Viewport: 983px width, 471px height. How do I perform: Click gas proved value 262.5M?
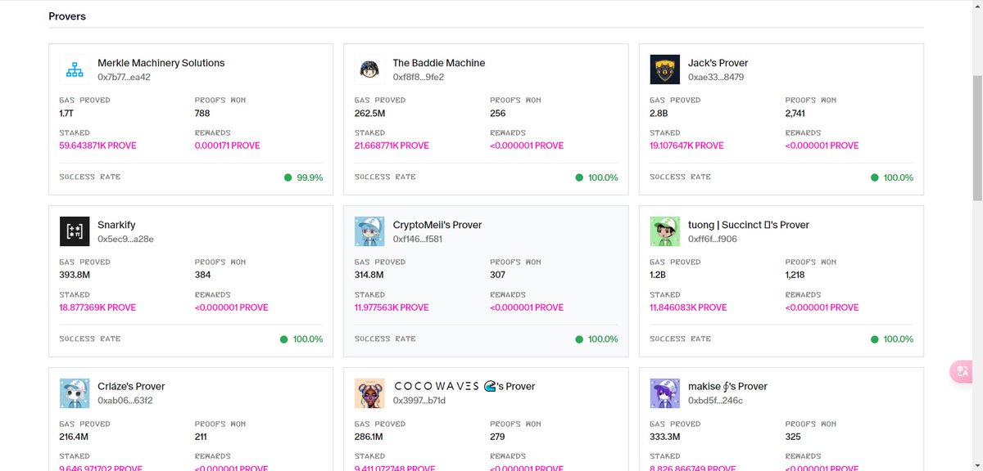click(x=369, y=114)
